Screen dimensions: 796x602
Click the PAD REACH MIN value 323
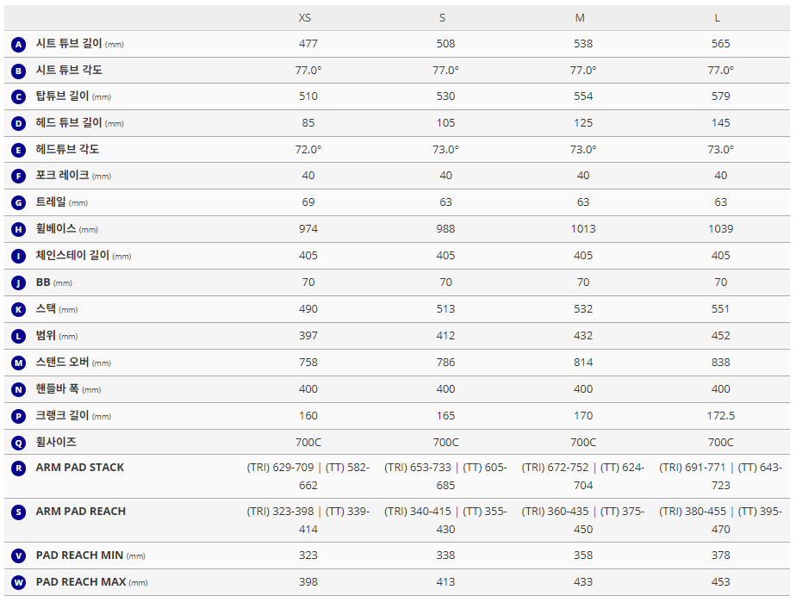[x=308, y=555]
